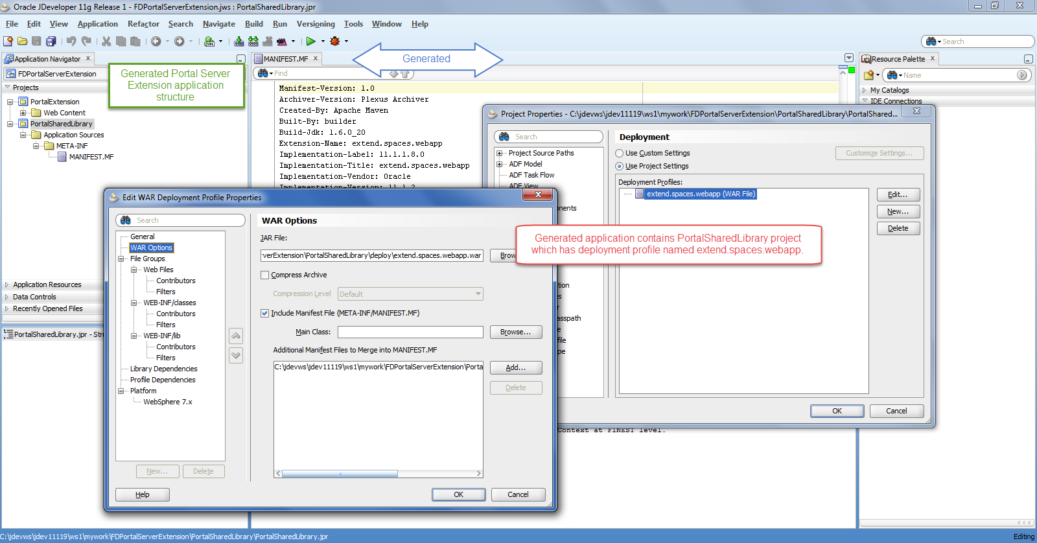The image size is (1037, 543).
Task: Collapse the Platform node in WAR dialog
Action: click(121, 391)
